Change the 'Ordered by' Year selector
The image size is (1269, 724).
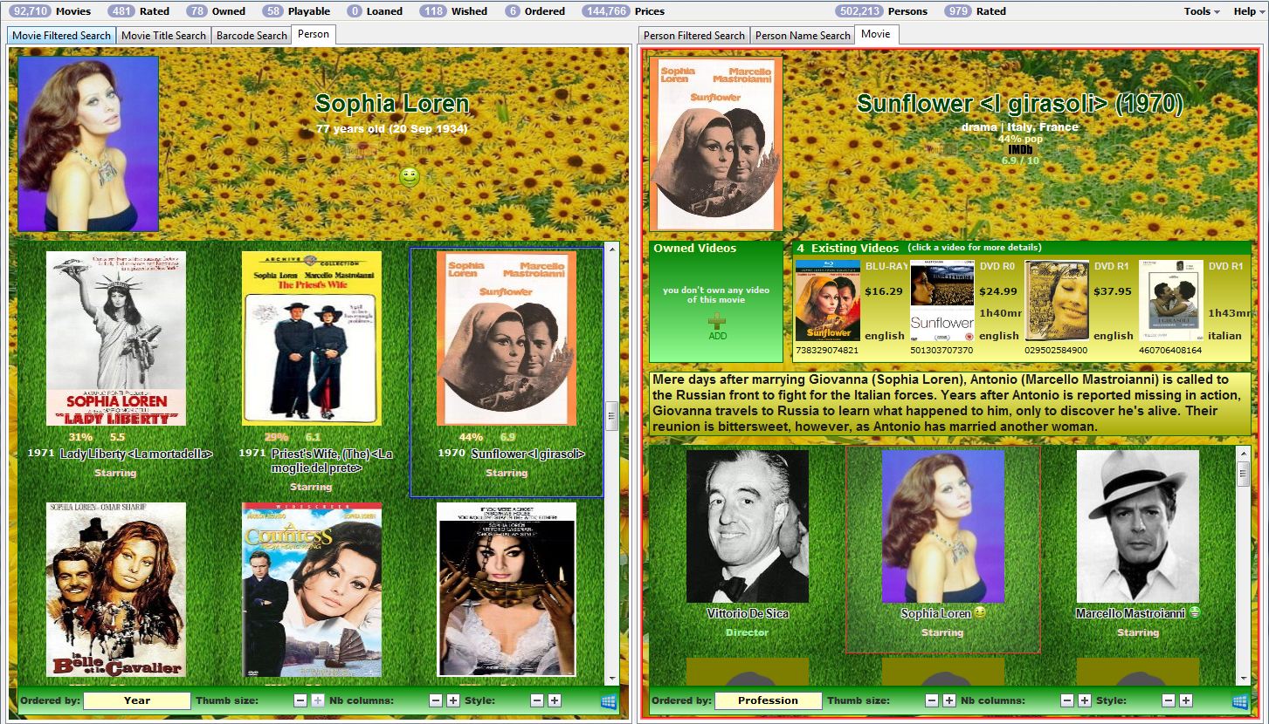tap(137, 700)
